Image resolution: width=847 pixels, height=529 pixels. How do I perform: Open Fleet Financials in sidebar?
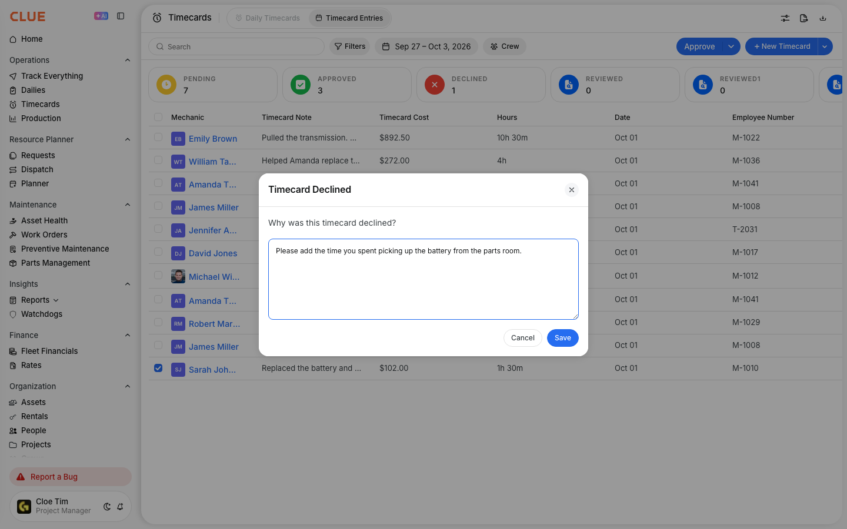pos(49,351)
